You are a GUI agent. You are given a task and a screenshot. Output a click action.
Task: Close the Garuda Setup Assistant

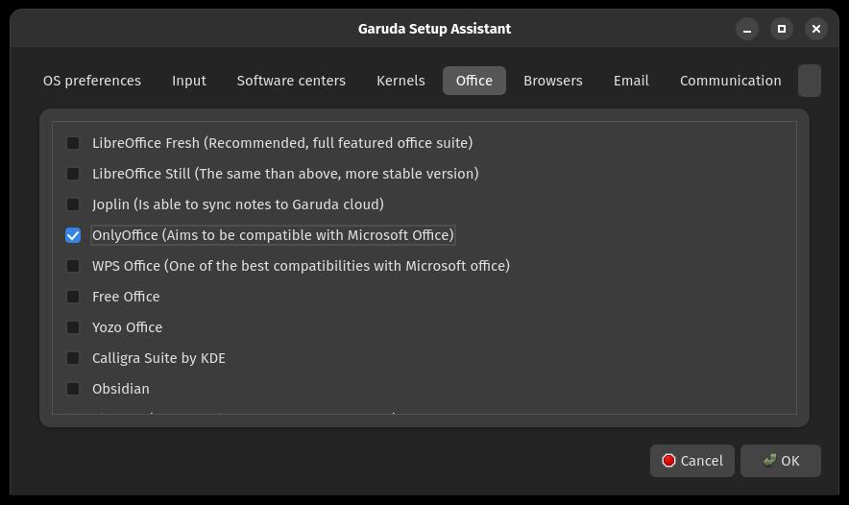pyautogui.click(x=816, y=29)
